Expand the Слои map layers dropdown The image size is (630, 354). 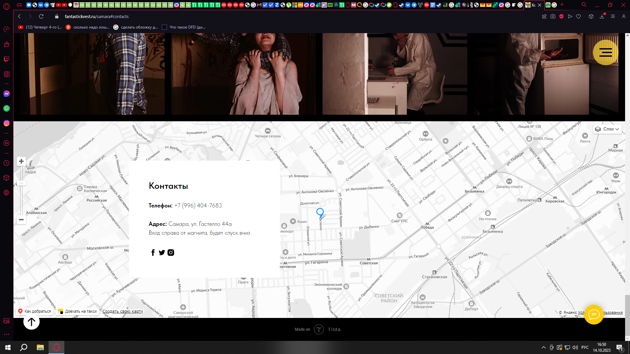pyautogui.click(x=607, y=129)
